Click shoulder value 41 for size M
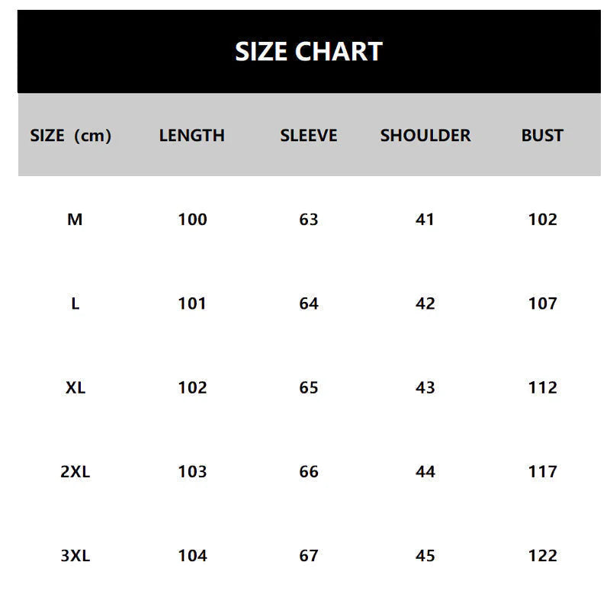The width and height of the screenshot is (610, 610). click(x=425, y=220)
